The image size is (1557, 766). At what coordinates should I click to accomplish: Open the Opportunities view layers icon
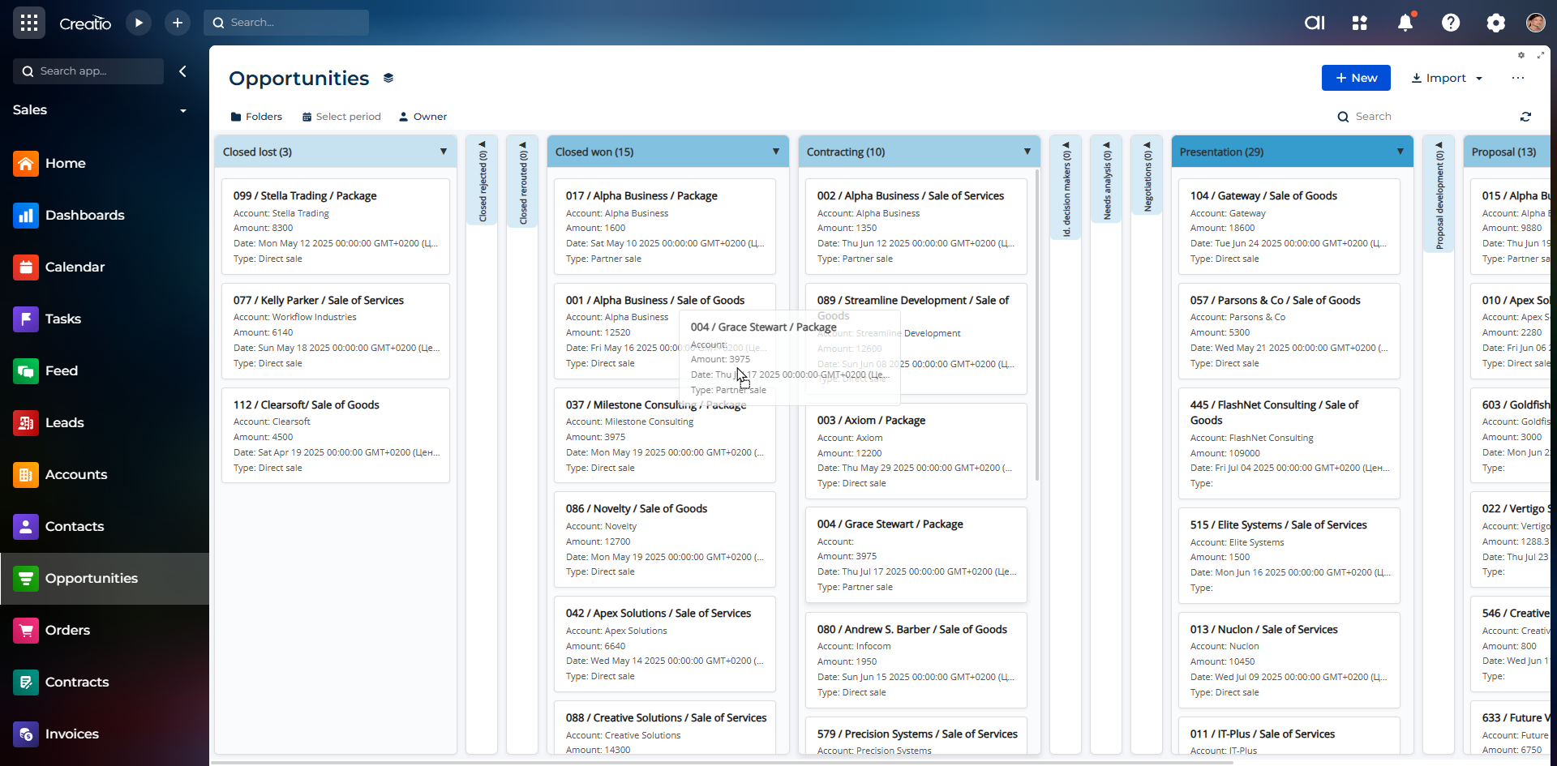point(388,78)
